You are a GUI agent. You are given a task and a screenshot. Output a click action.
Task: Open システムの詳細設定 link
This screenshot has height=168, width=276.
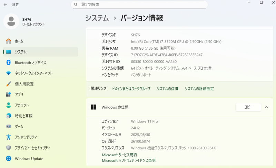pyautogui.click(x=199, y=89)
